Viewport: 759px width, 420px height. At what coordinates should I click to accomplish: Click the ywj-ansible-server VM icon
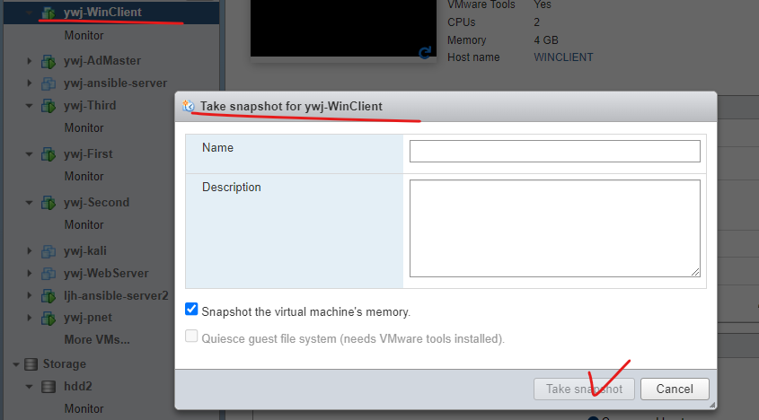point(49,83)
